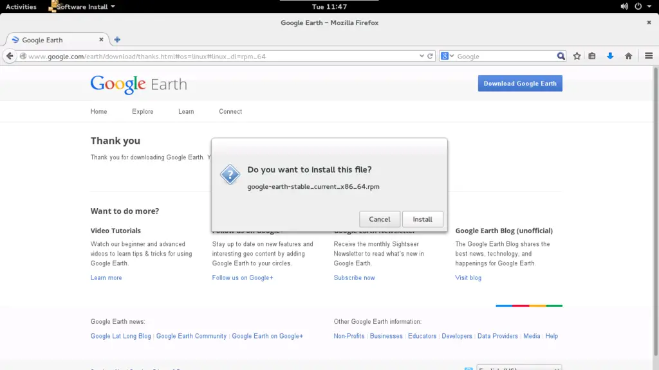Open the URL history dropdown arrow
The height and width of the screenshot is (370, 659).
422,57
